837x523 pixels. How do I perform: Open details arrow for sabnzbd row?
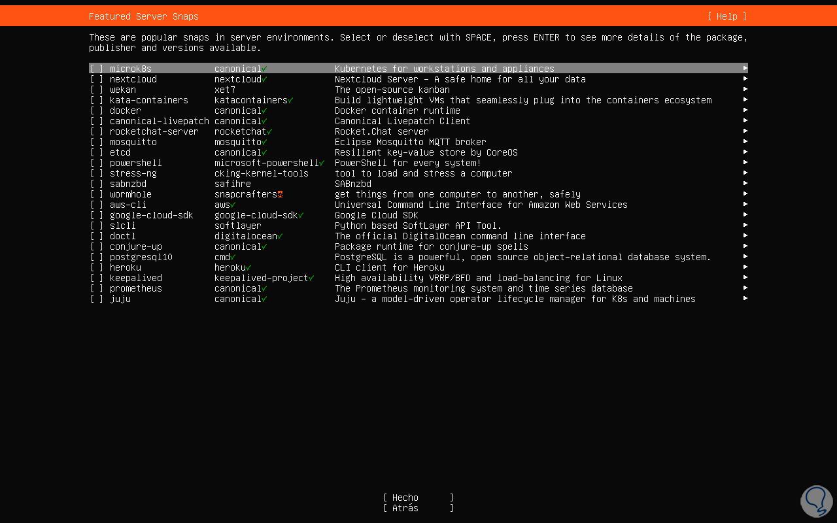tap(745, 183)
